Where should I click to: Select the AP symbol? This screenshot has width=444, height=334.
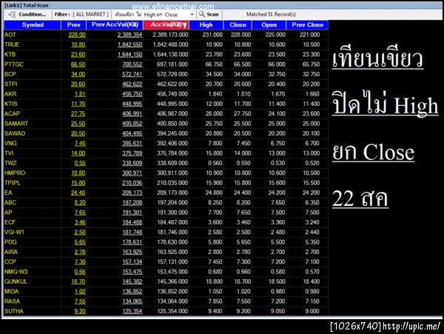(x=8, y=213)
